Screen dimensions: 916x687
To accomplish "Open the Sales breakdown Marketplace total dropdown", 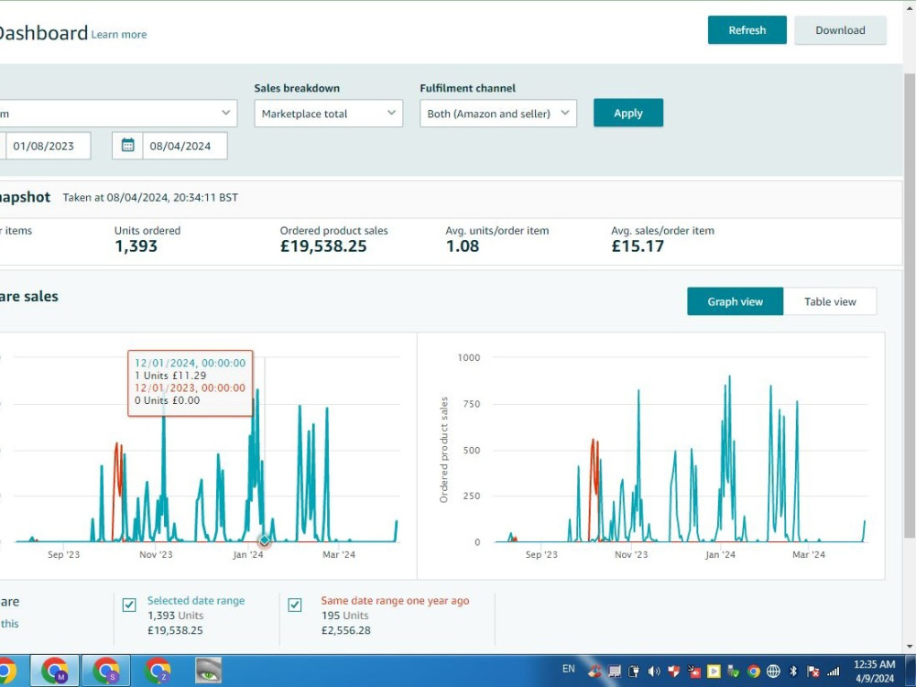I will pyautogui.click(x=328, y=114).
